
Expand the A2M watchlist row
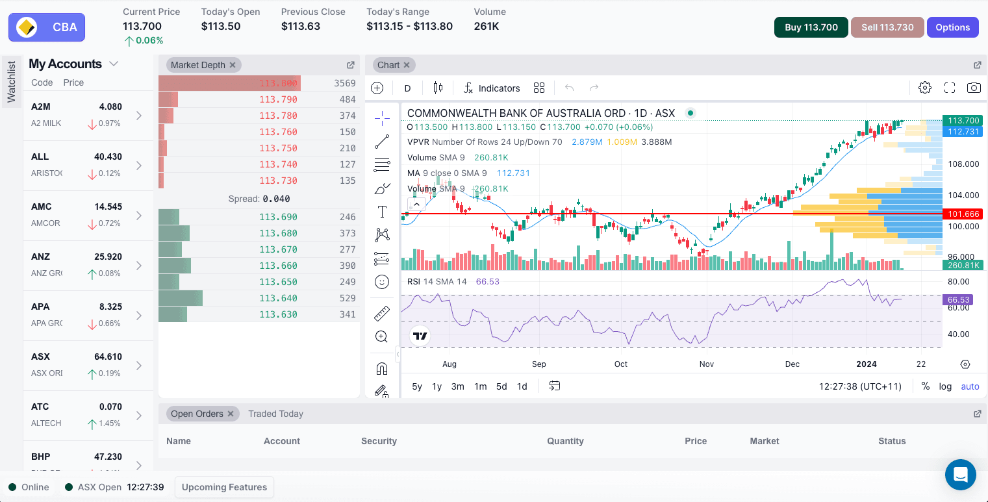point(139,116)
